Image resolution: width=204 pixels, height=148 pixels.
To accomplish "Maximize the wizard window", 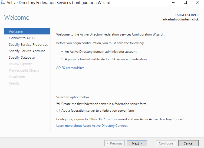I will tap(185, 3).
